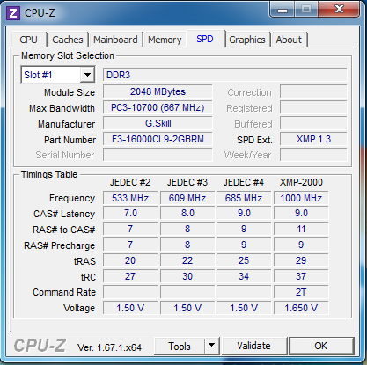The image size is (367, 365).
Task: Click the Part Number field F3-16000CL9-2GBRM
Action: coord(158,139)
